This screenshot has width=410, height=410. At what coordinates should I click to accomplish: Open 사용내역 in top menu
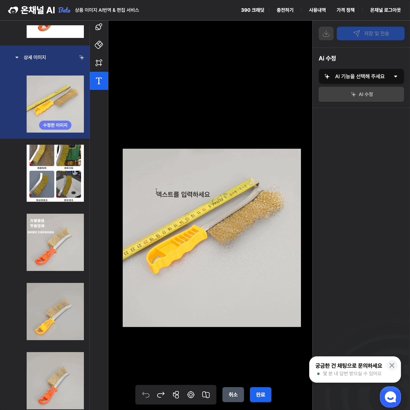coord(317,10)
